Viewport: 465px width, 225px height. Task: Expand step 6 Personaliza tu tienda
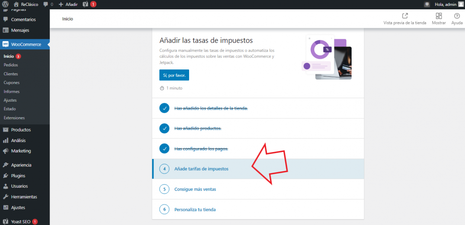(x=195, y=209)
